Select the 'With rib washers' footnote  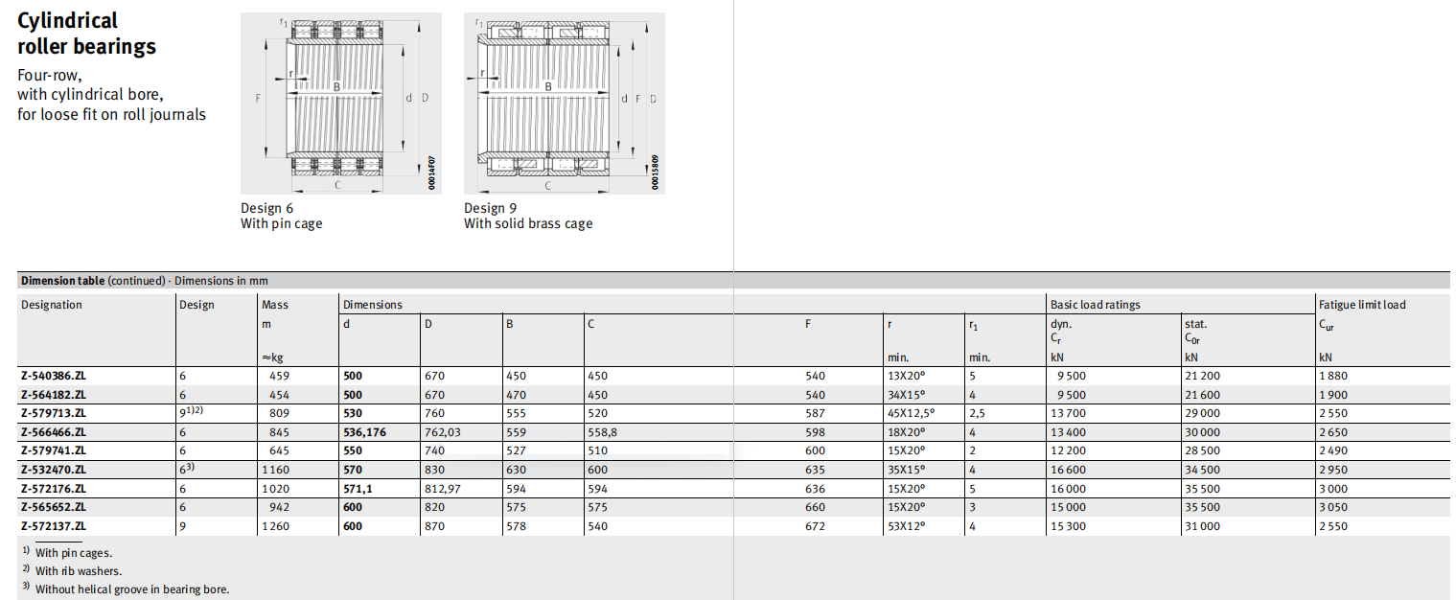(x=78, y=571)
